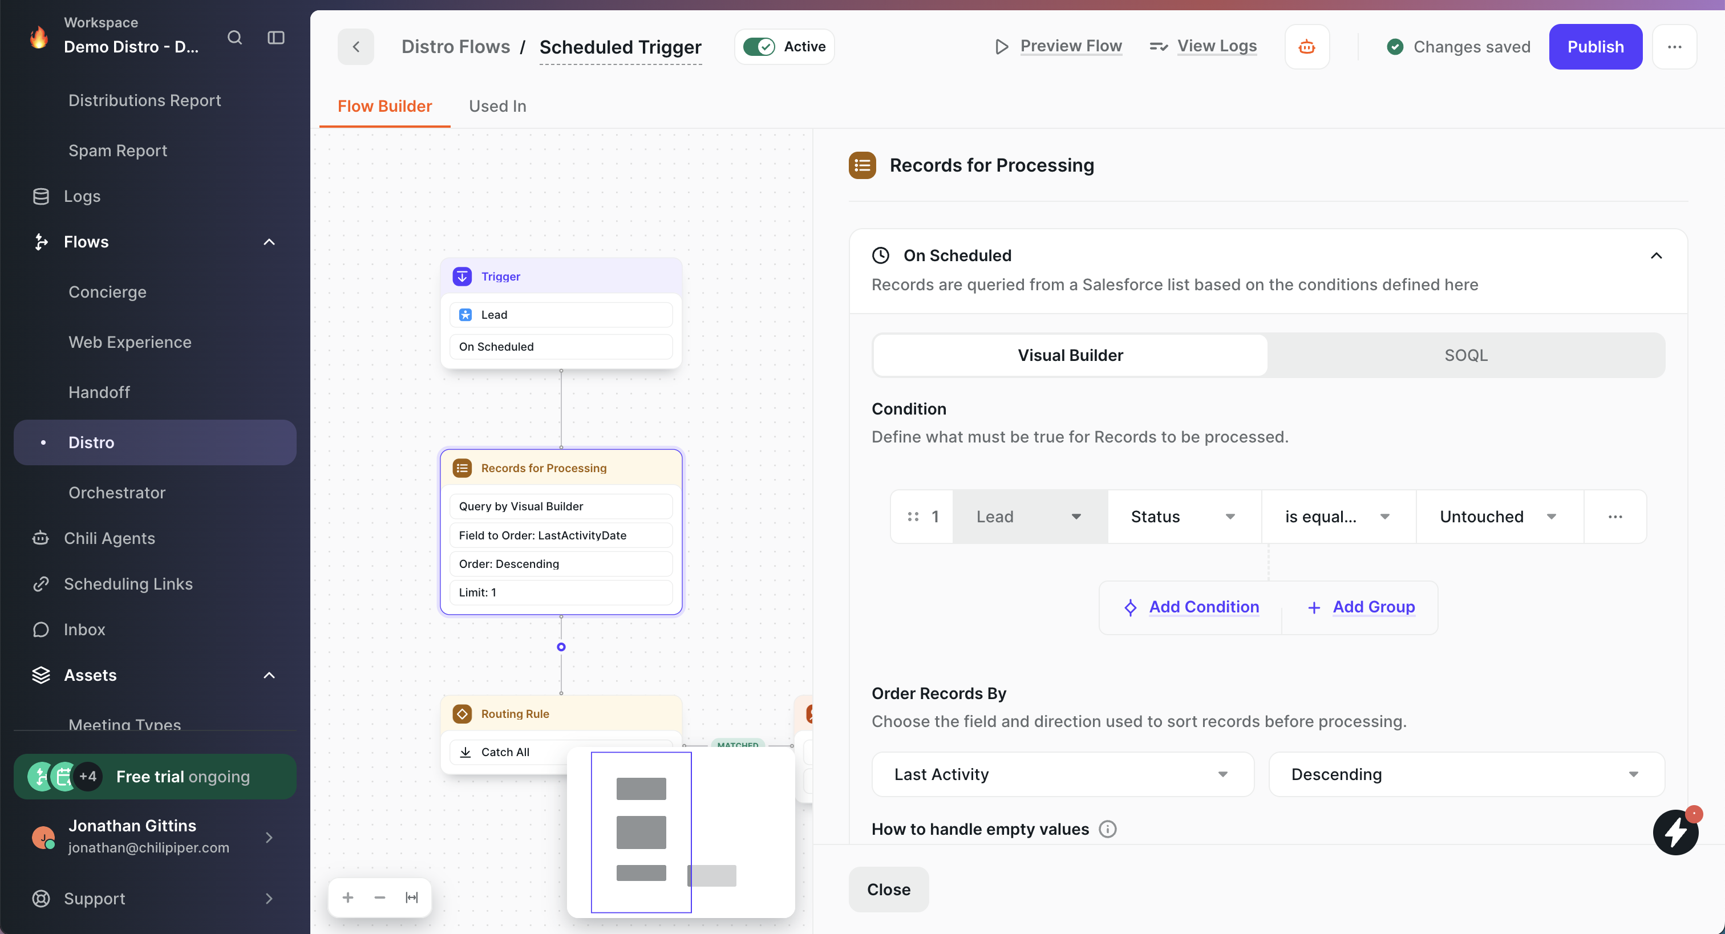Click the Preview Flow play icon

1001,47
